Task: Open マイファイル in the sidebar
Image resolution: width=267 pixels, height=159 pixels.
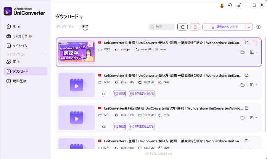Action: 26,46
